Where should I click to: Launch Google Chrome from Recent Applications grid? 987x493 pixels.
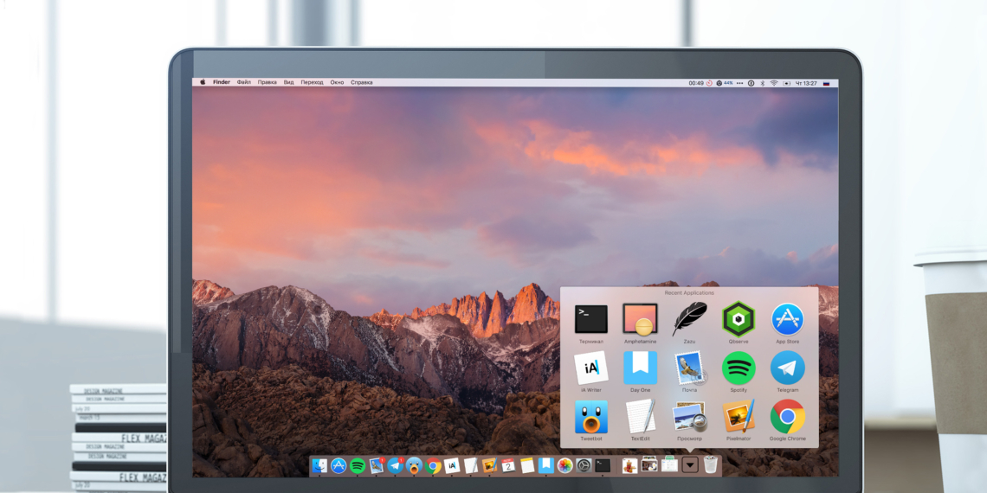pyautogui.click(x=787, y=417)
